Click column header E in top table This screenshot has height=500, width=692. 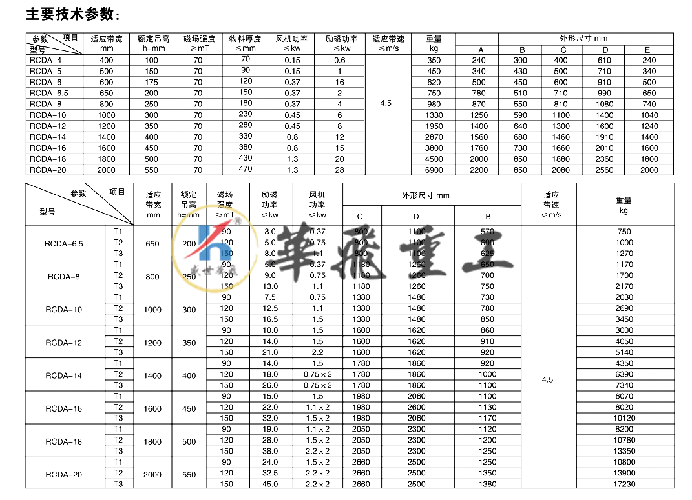649,50
